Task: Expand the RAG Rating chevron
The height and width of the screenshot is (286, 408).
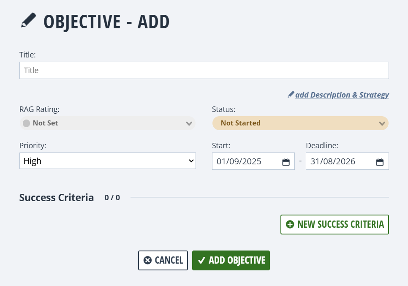Action: coord(189,123)
